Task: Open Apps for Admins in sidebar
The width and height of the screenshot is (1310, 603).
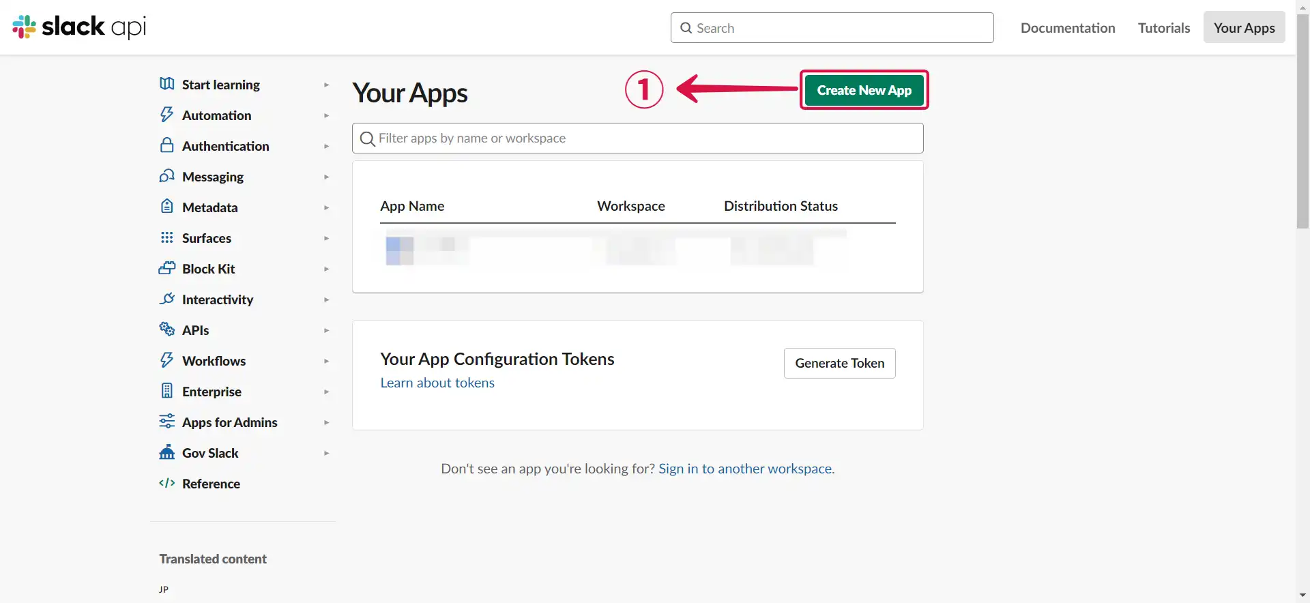Action: [229, 422]
